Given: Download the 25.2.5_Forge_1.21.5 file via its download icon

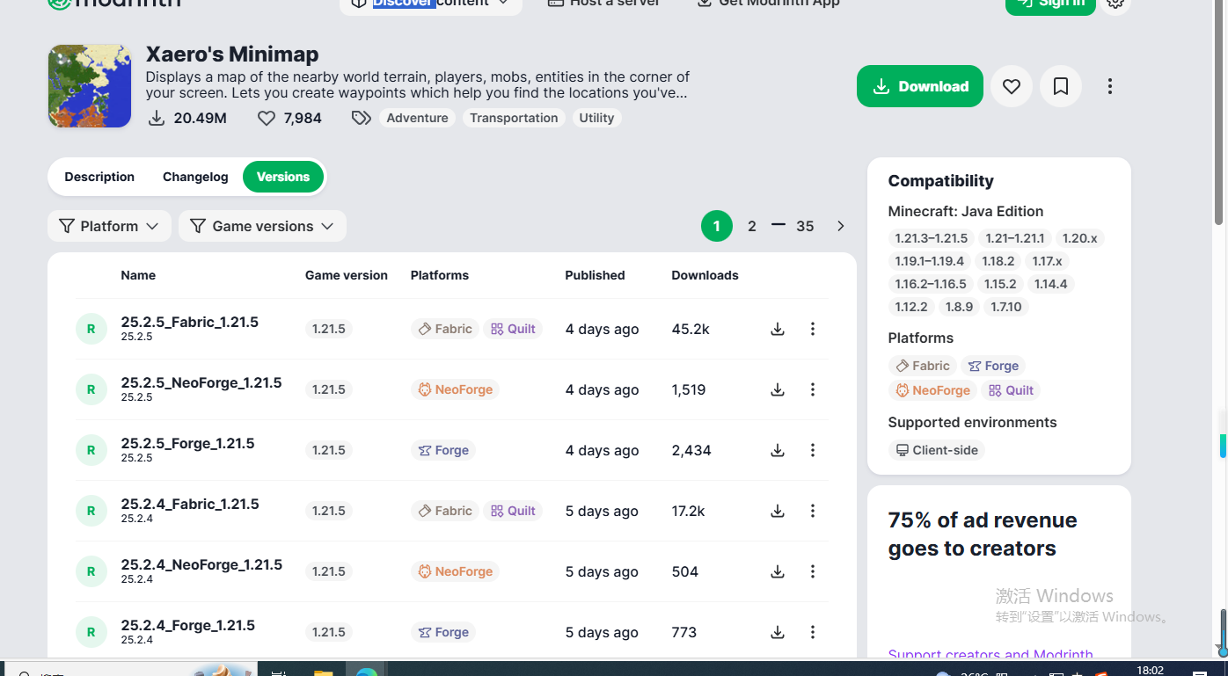Looking at the screenshot, I should pos(778,450).
